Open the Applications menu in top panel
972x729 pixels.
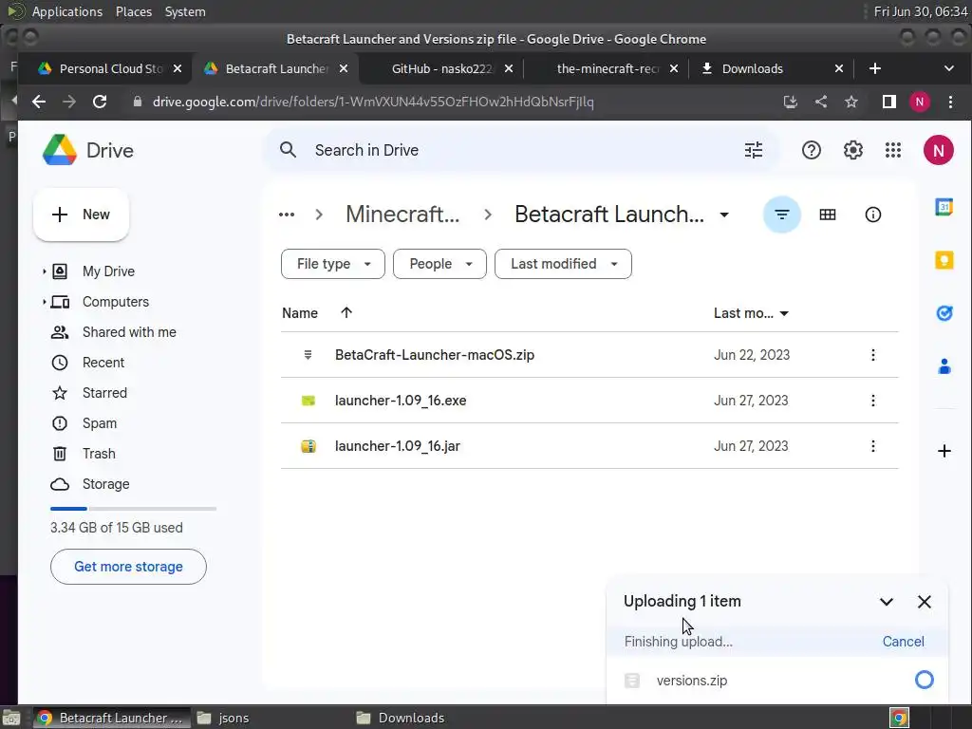[67, 11]
